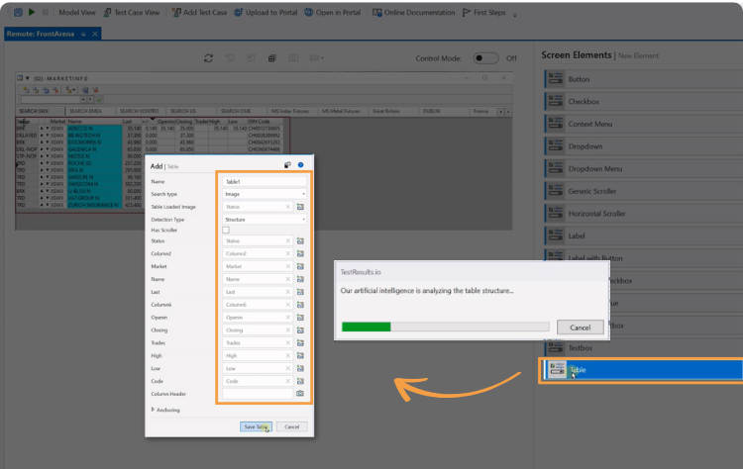The image size is (743, 469).
Task: Pick image for the Status column row
Action: click(x=300, y=240)
